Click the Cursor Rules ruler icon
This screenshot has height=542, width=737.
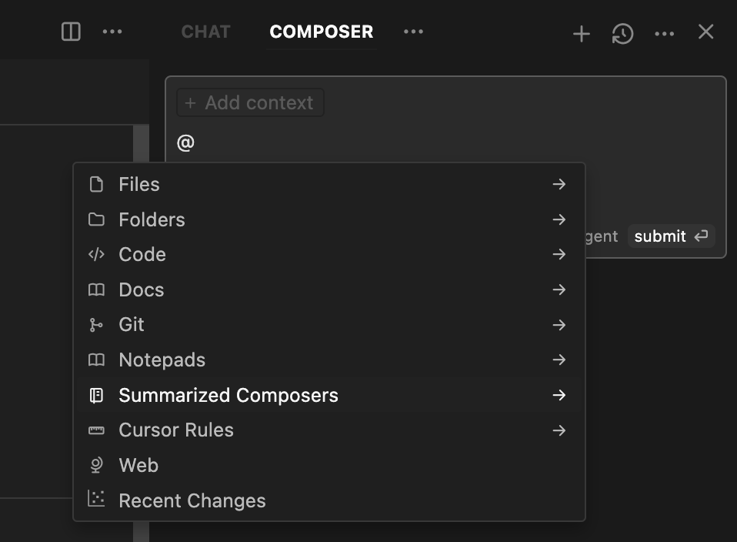pos(96,430)
